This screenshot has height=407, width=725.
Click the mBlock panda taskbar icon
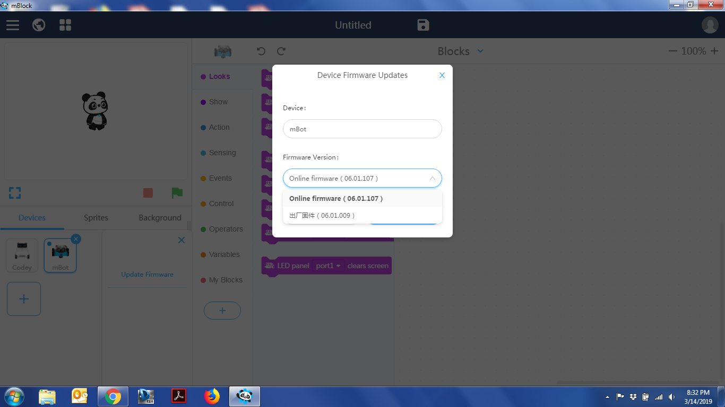click(x=244, y=396)
